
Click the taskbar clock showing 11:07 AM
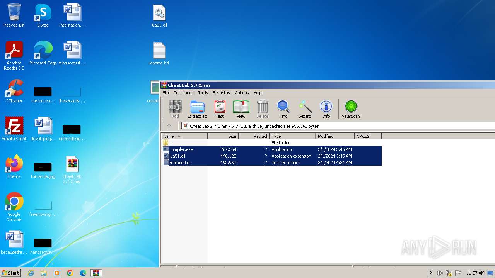[x=475, y=273]
